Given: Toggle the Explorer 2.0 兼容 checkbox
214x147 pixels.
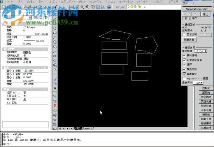Looking at the screenshot, I should point(184,79).
